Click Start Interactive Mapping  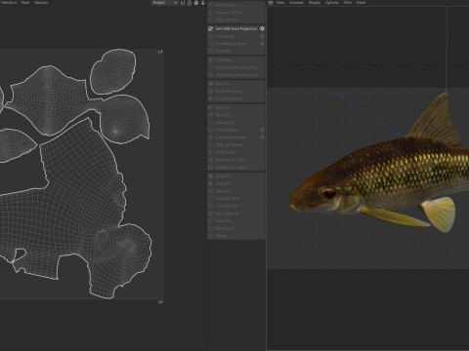(x=236, y=67)
